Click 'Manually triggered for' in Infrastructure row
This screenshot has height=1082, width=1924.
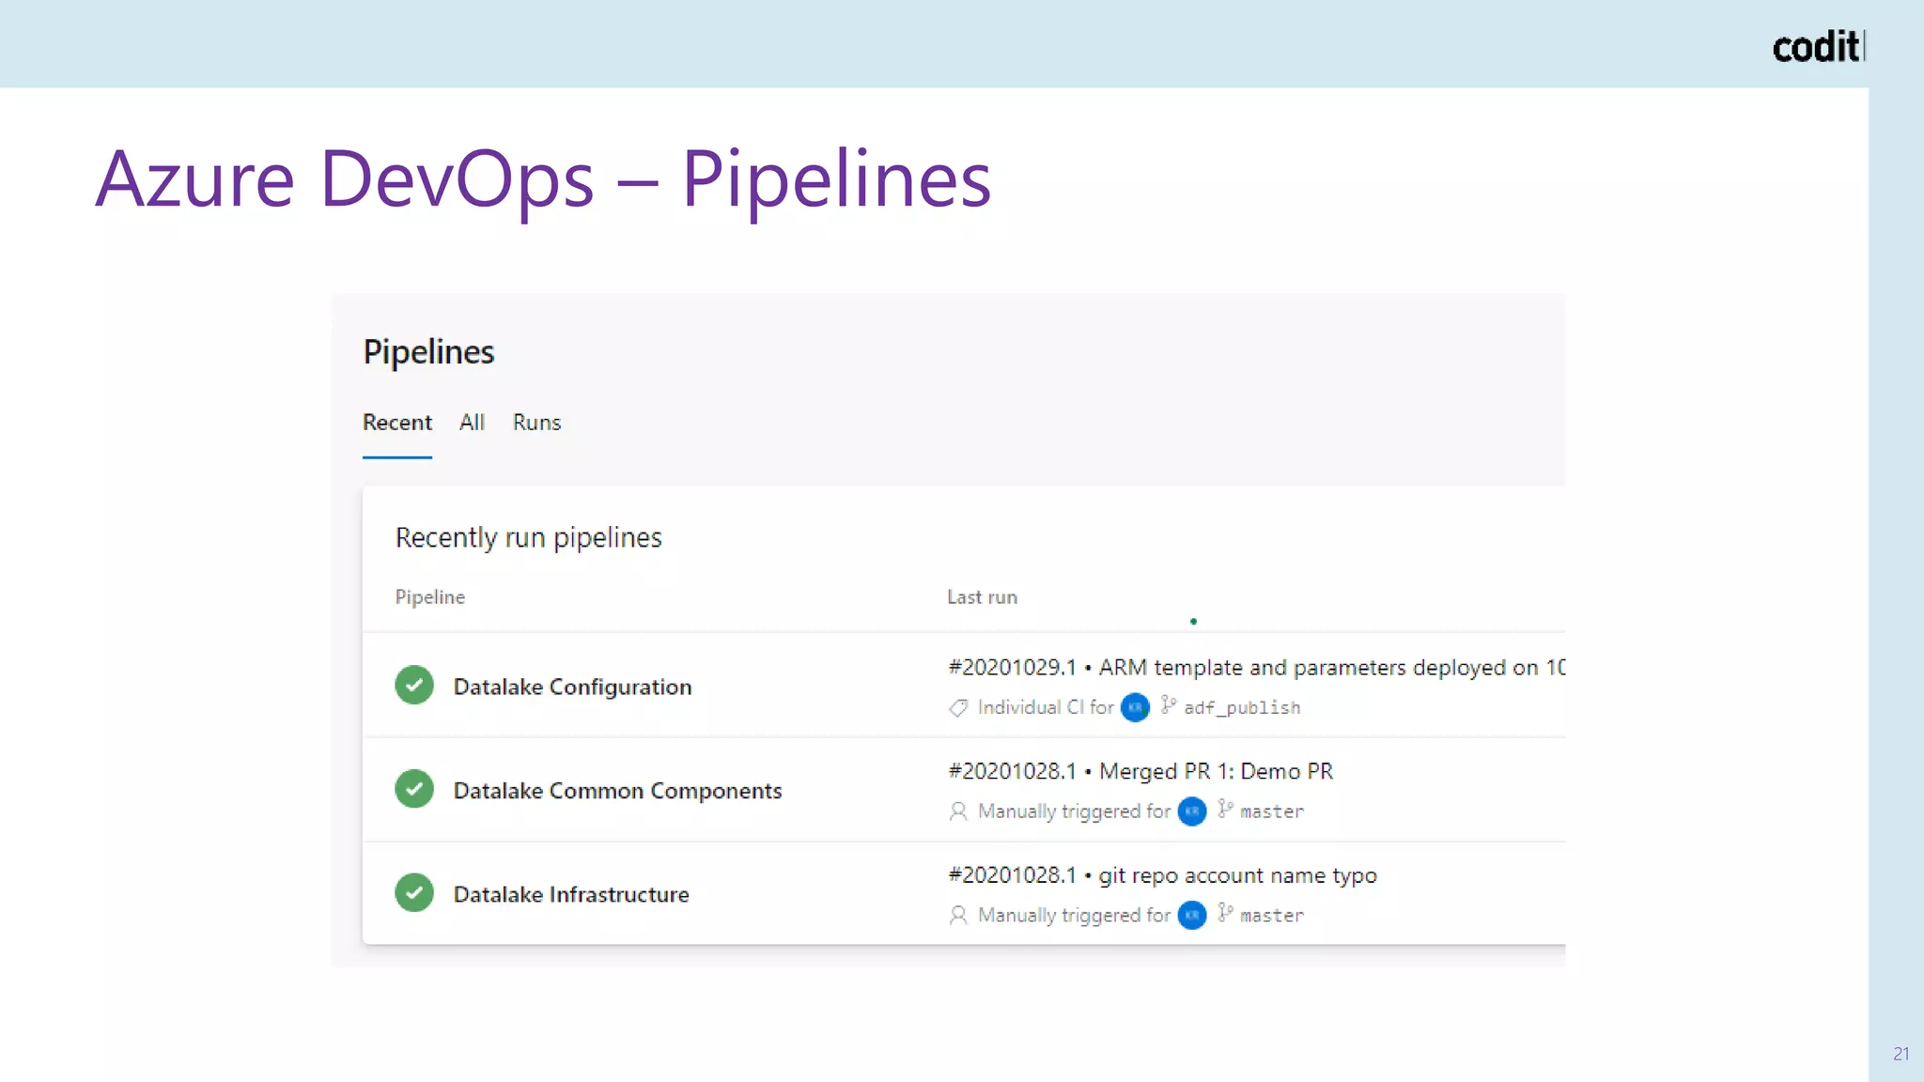point(1074,916)
